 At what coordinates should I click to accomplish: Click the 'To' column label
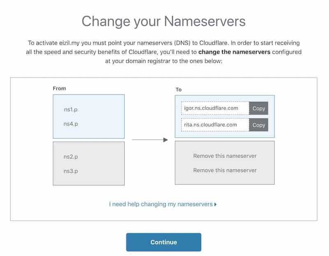178,90
